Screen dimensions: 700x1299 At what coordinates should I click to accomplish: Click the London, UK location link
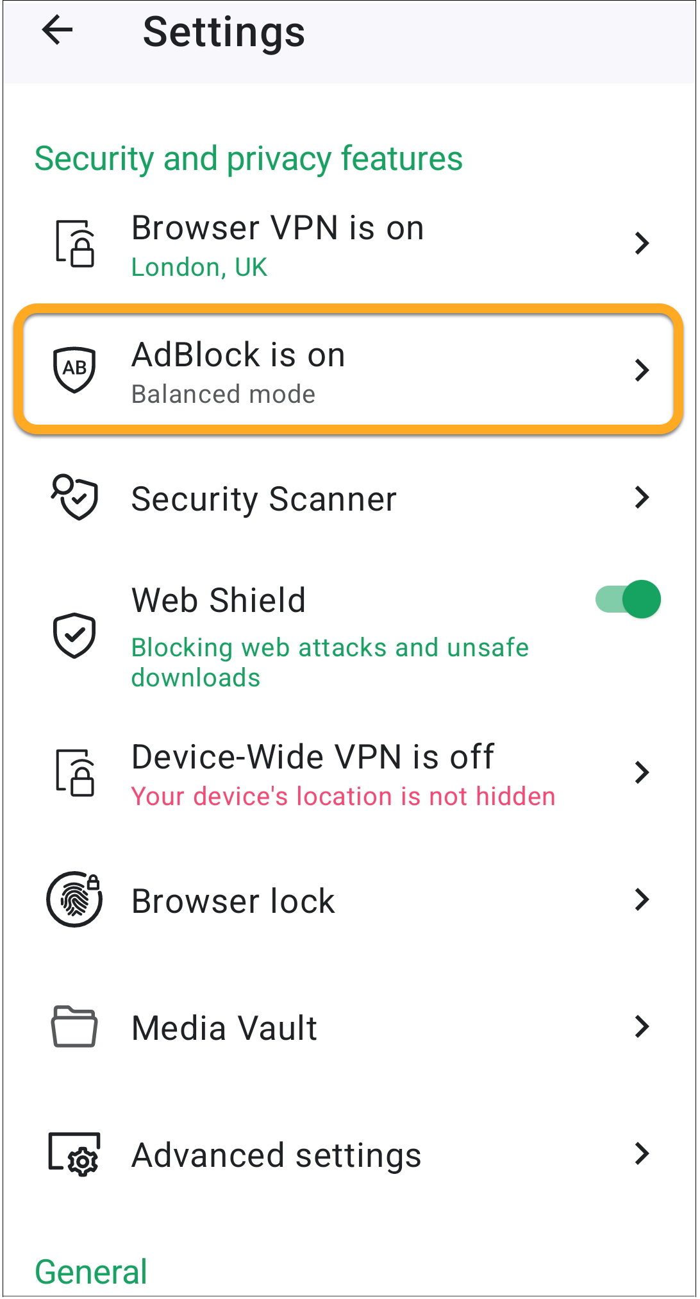[x=199, y=267]
